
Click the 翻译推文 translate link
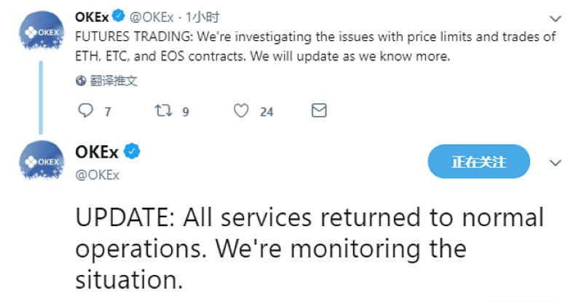(113, 80)
